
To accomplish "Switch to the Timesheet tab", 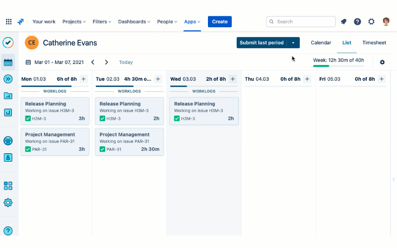I will point(374,43).
